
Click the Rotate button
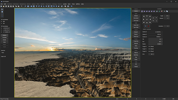4,40
